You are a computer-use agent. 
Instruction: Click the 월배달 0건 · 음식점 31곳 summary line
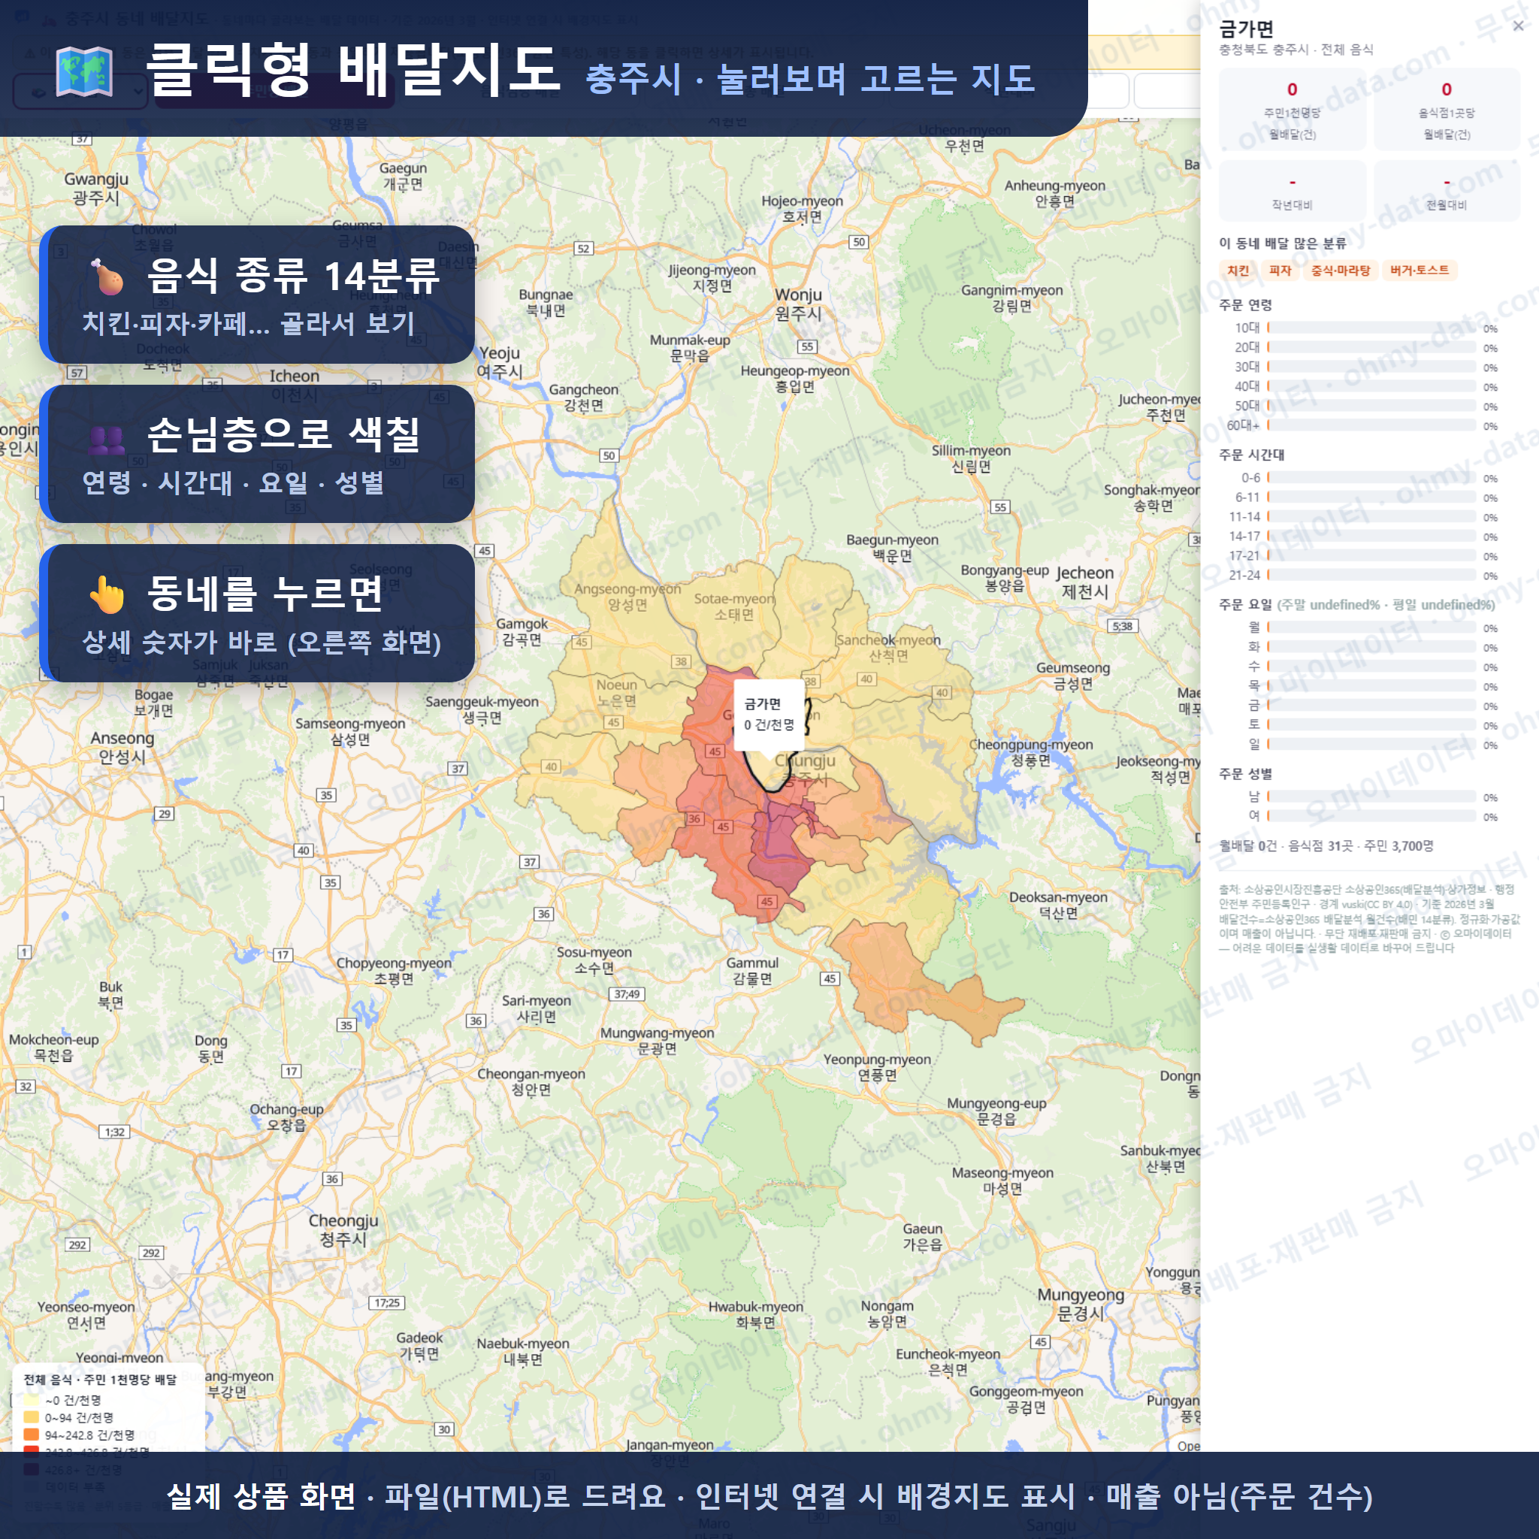point(1326,846)
